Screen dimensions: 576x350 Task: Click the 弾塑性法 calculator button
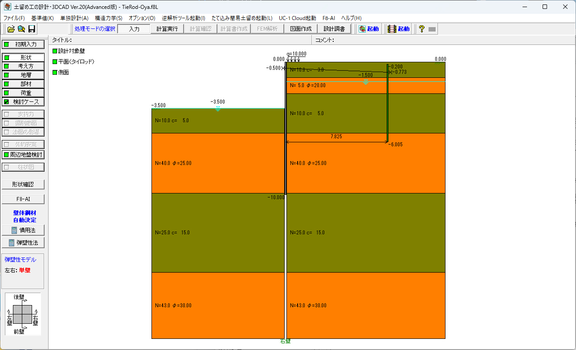pos(23,243)
